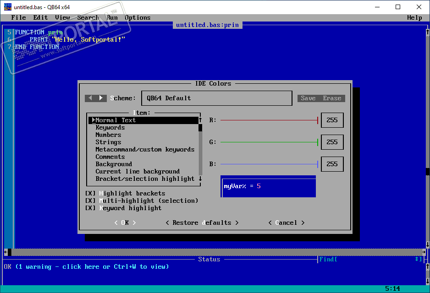Viewport: 430px width, 293px height.
Task: Click search history arrows in Find box
Action: coord(417,259)
